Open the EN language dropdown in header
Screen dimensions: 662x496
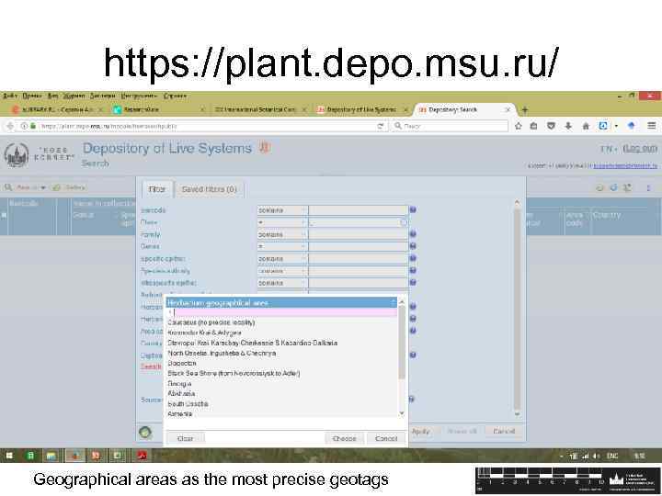click(x=608, y=149)
